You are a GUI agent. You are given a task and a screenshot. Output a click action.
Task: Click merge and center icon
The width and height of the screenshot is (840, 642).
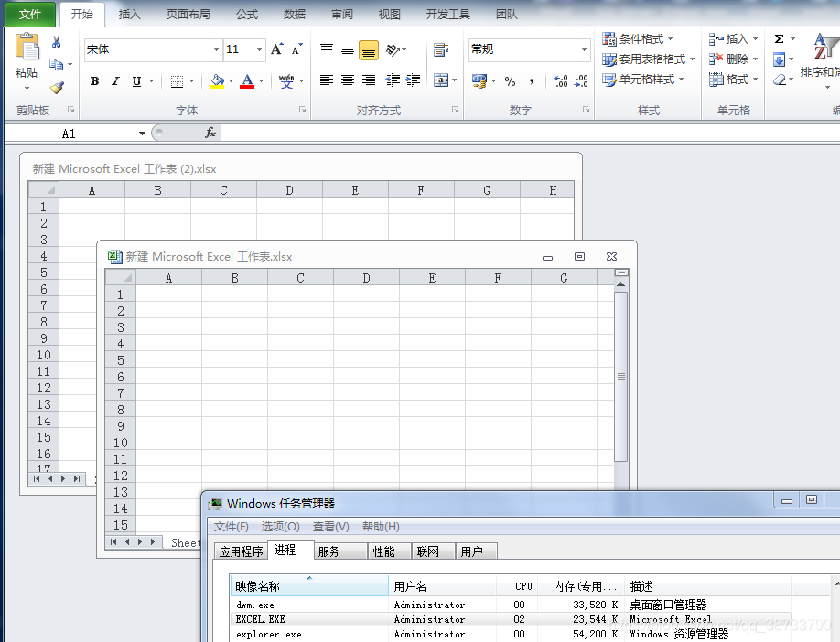point(441,80)
